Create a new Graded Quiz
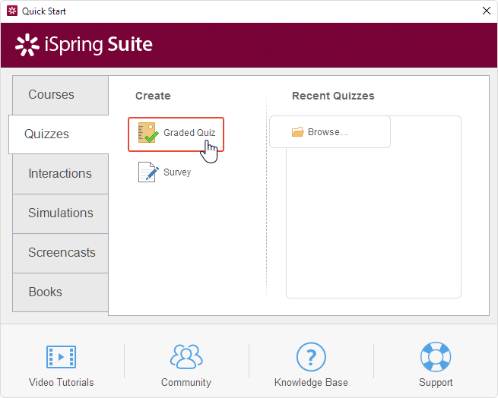The image size is (498, 398). point(176,134)
